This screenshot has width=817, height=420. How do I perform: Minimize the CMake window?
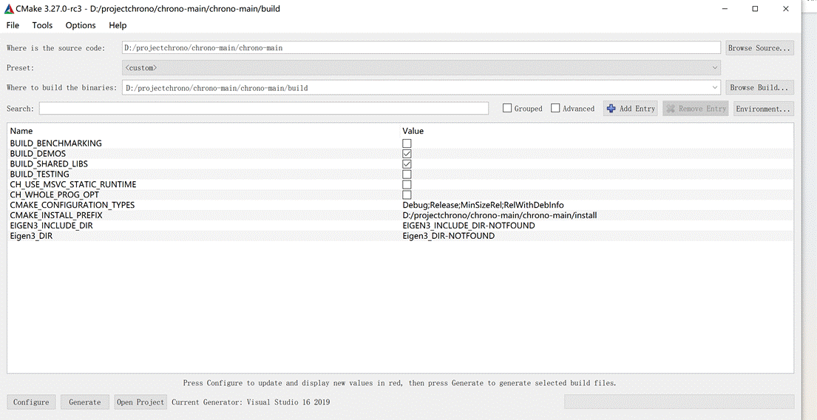(725, 9)
